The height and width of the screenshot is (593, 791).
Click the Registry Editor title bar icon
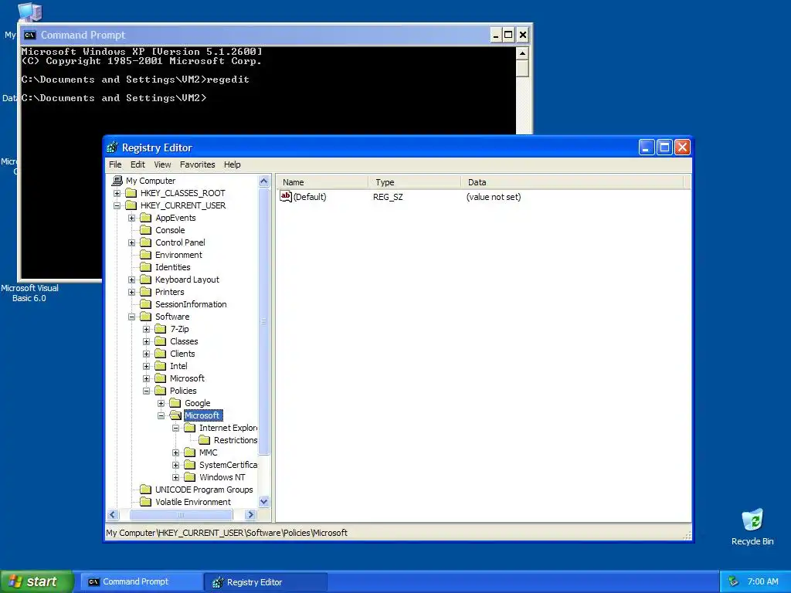point(113,147)
